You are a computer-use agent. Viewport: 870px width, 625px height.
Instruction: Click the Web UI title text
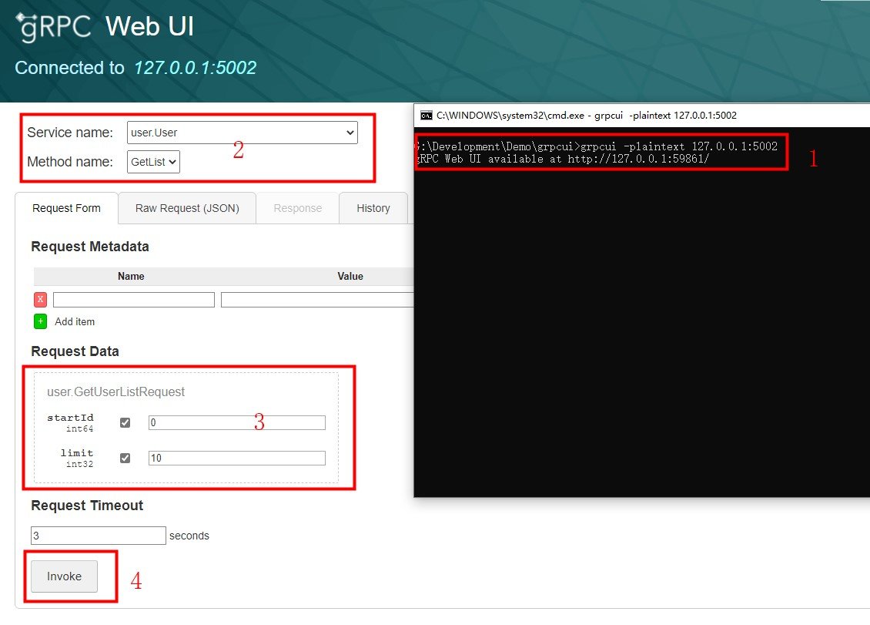(150, 27)
